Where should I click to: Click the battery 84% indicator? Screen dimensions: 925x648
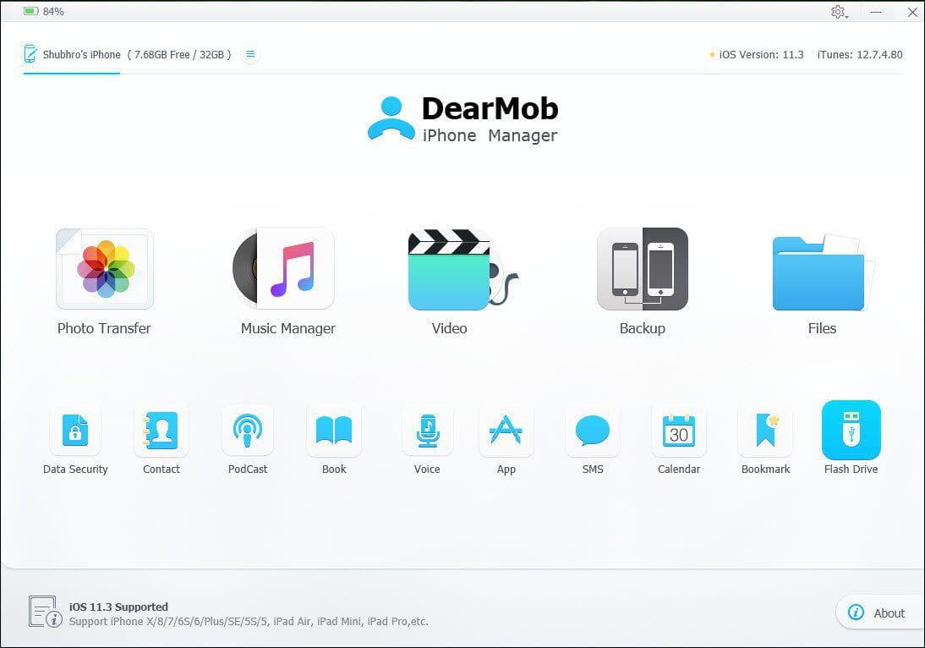pos(44,11)
